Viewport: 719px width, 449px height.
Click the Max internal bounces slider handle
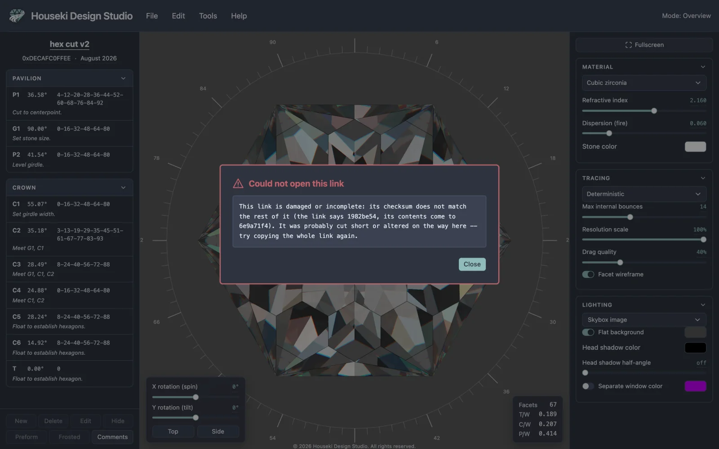coord(630,217)
